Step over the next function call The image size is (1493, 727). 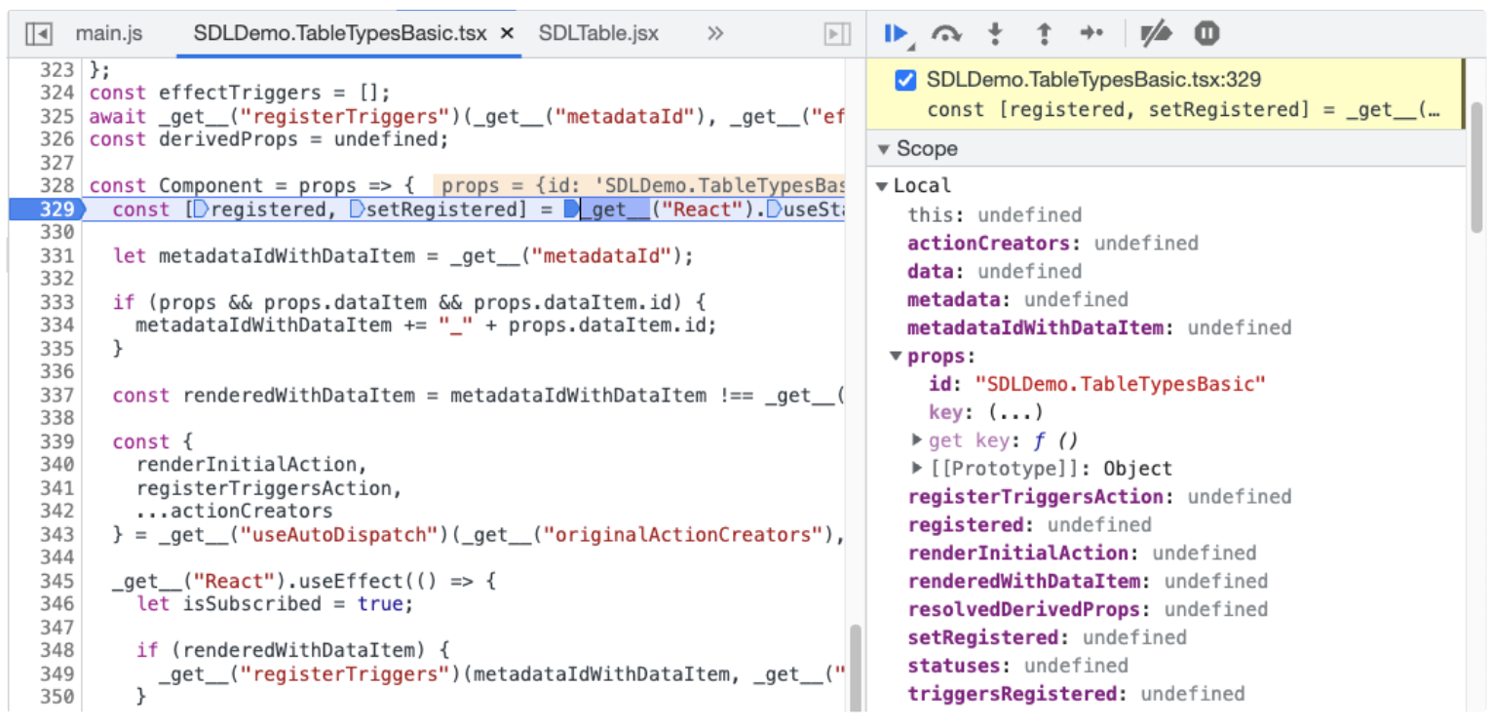click(945, 32)
